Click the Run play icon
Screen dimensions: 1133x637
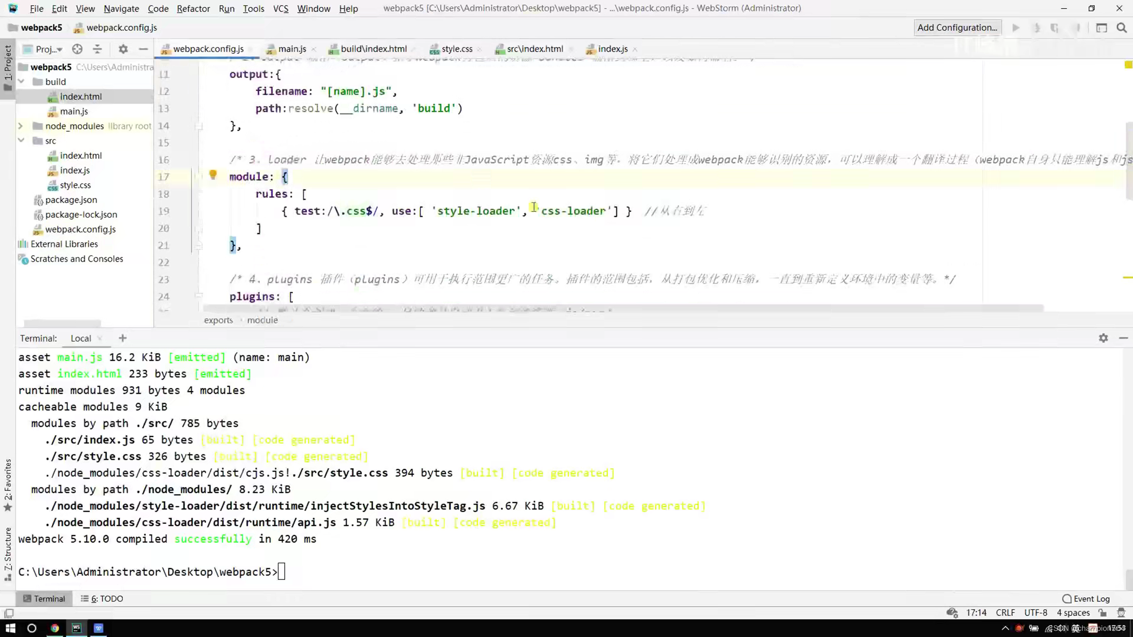(x=1016, y=28)
